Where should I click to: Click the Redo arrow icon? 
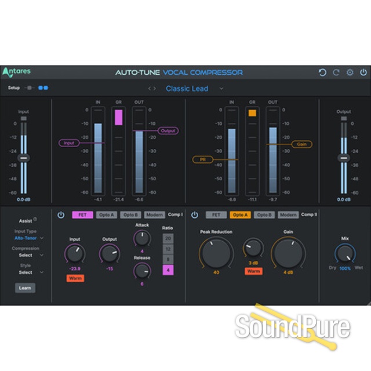[336, 72]
